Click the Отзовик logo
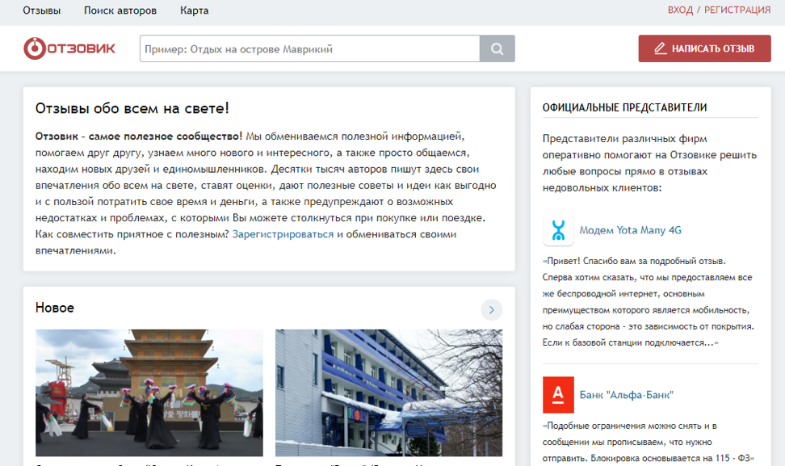 [69, 48]
